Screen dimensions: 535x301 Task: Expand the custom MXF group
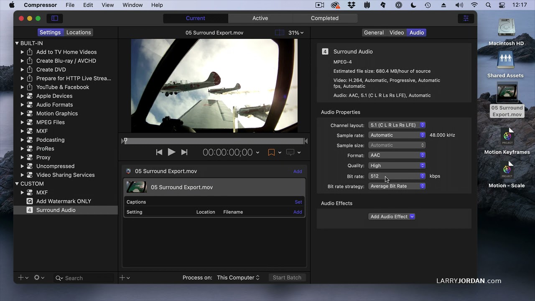[22, 192]
